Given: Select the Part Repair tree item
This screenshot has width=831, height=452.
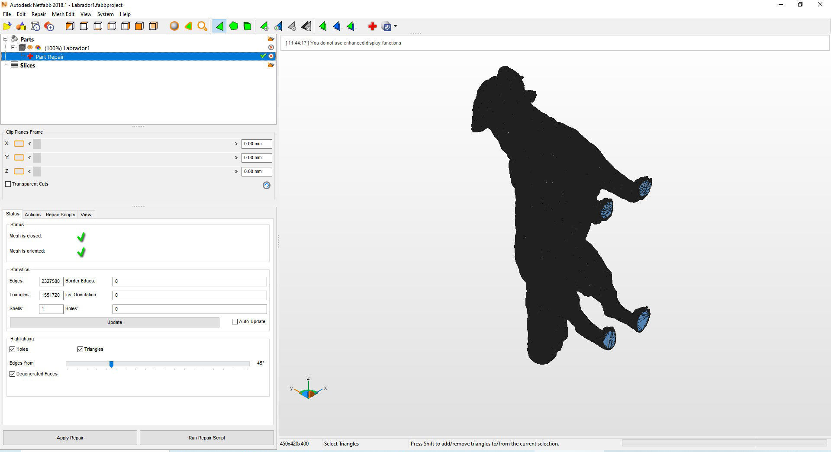Looking at the screenshot, I should [50, 57].
